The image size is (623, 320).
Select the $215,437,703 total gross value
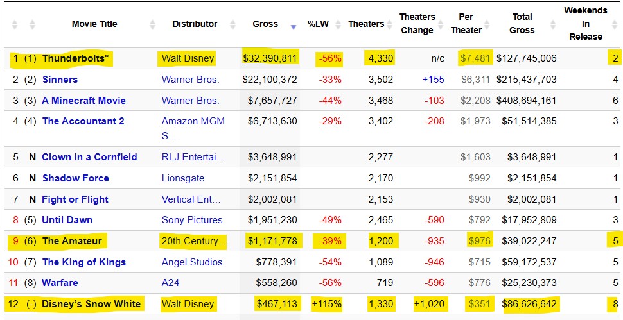coord(527,80)
